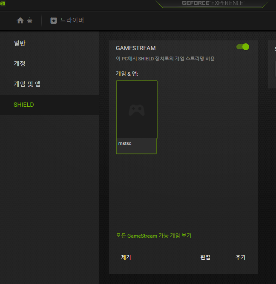Go to the 계정 settings section
This screenshot has width=276, height=284.
(20, 63)
